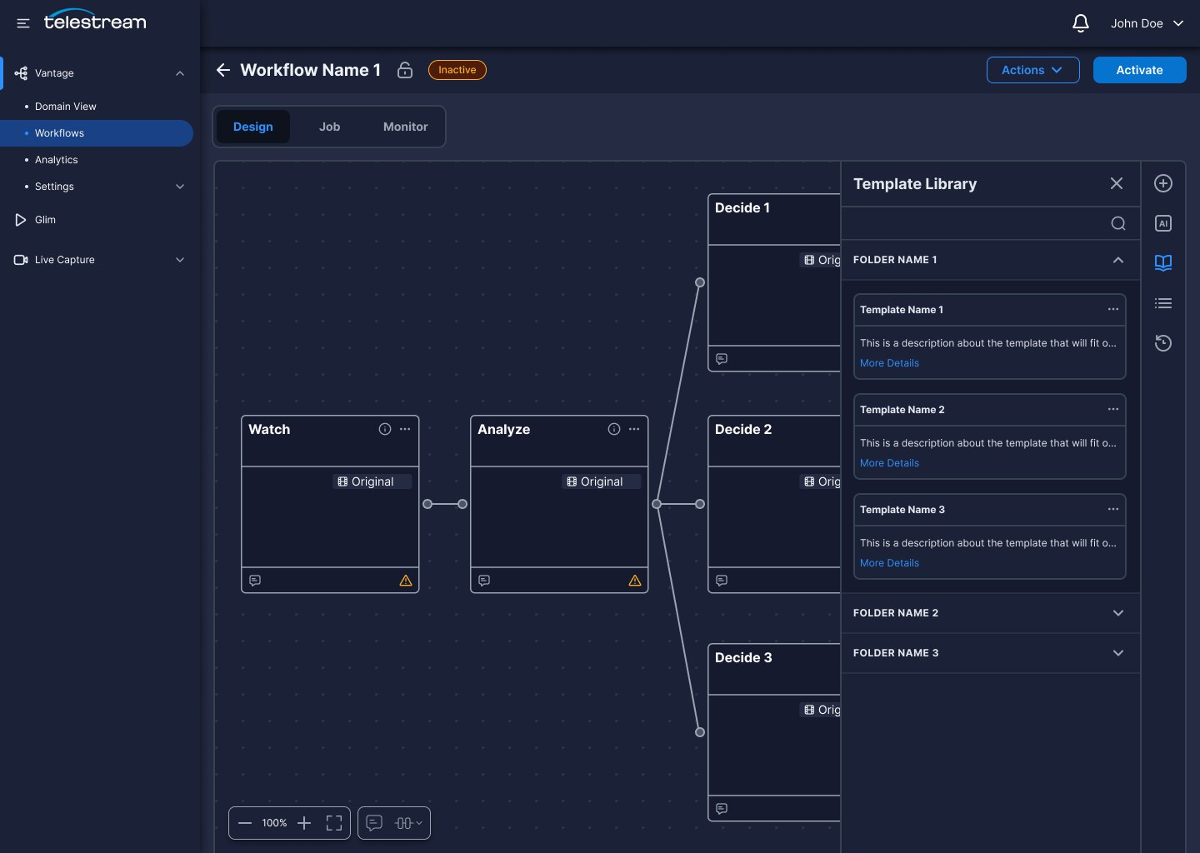Go back using the arrow beside Workflow Name 1
The image size is (1200, 853).
tap(222, 70)
